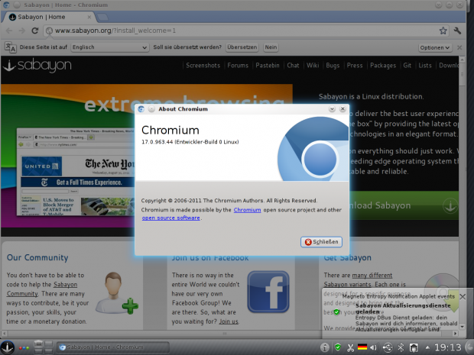Viewport: 474px width, 355px height.
Task: Open the Pastebin nav item
Action: (x=268, y=66)
